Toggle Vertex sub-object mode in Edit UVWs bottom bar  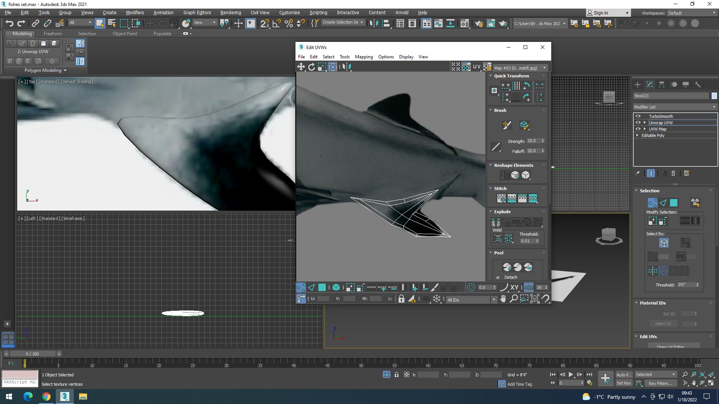[301, 287]
